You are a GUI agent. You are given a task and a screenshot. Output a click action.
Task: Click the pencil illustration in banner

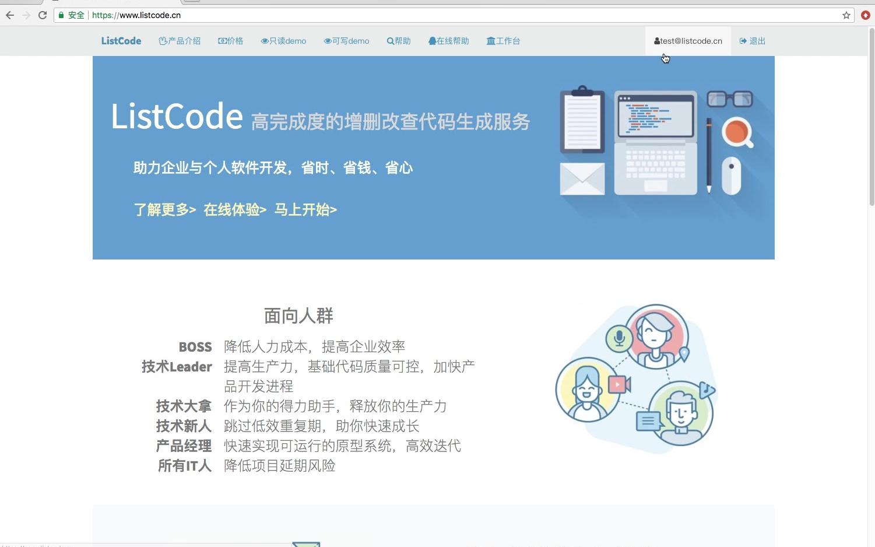(709, 155)
